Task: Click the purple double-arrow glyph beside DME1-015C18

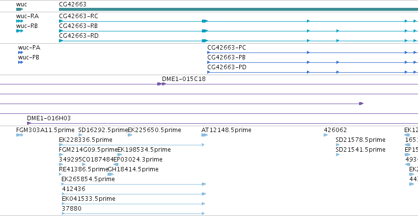Action: [x=162, y=84]
